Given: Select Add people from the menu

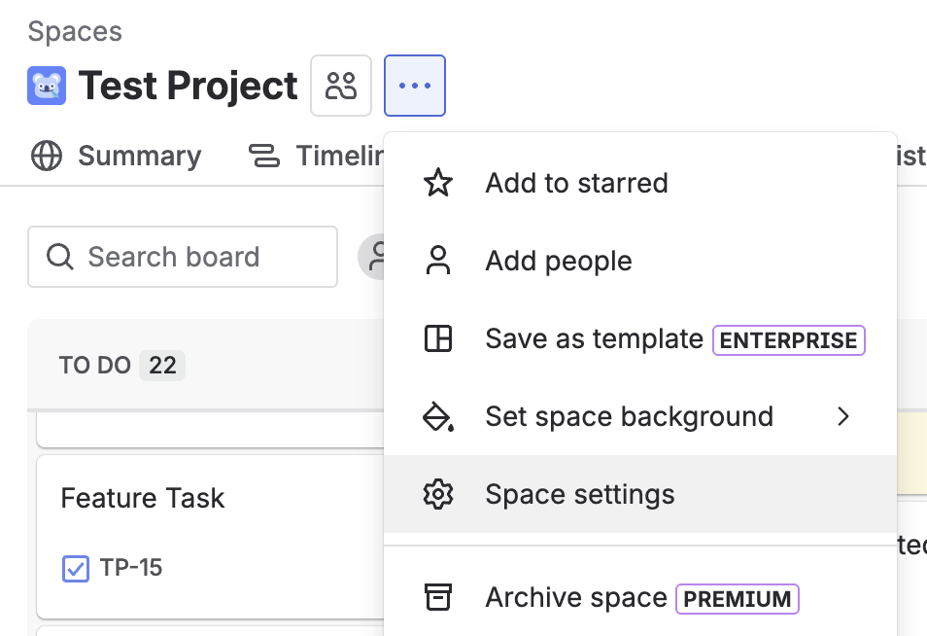Looking at the screenshot, I should (x=558, y=261).
